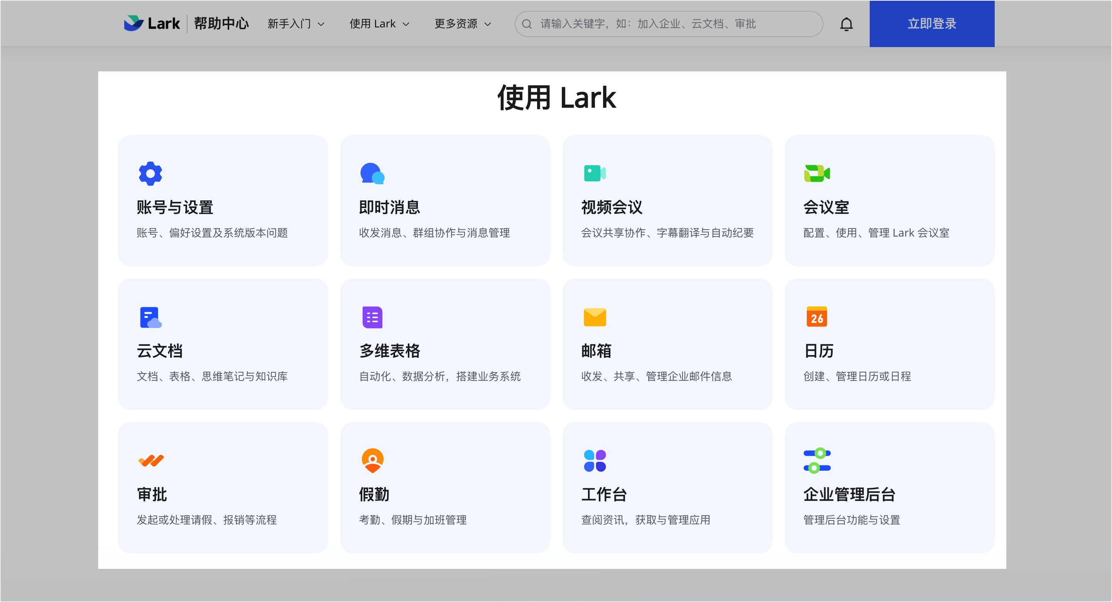Click the four-dot 工作台 icon
This screenshot has height=602, width=1112.
pyautogui.click(x=595, y=461)
